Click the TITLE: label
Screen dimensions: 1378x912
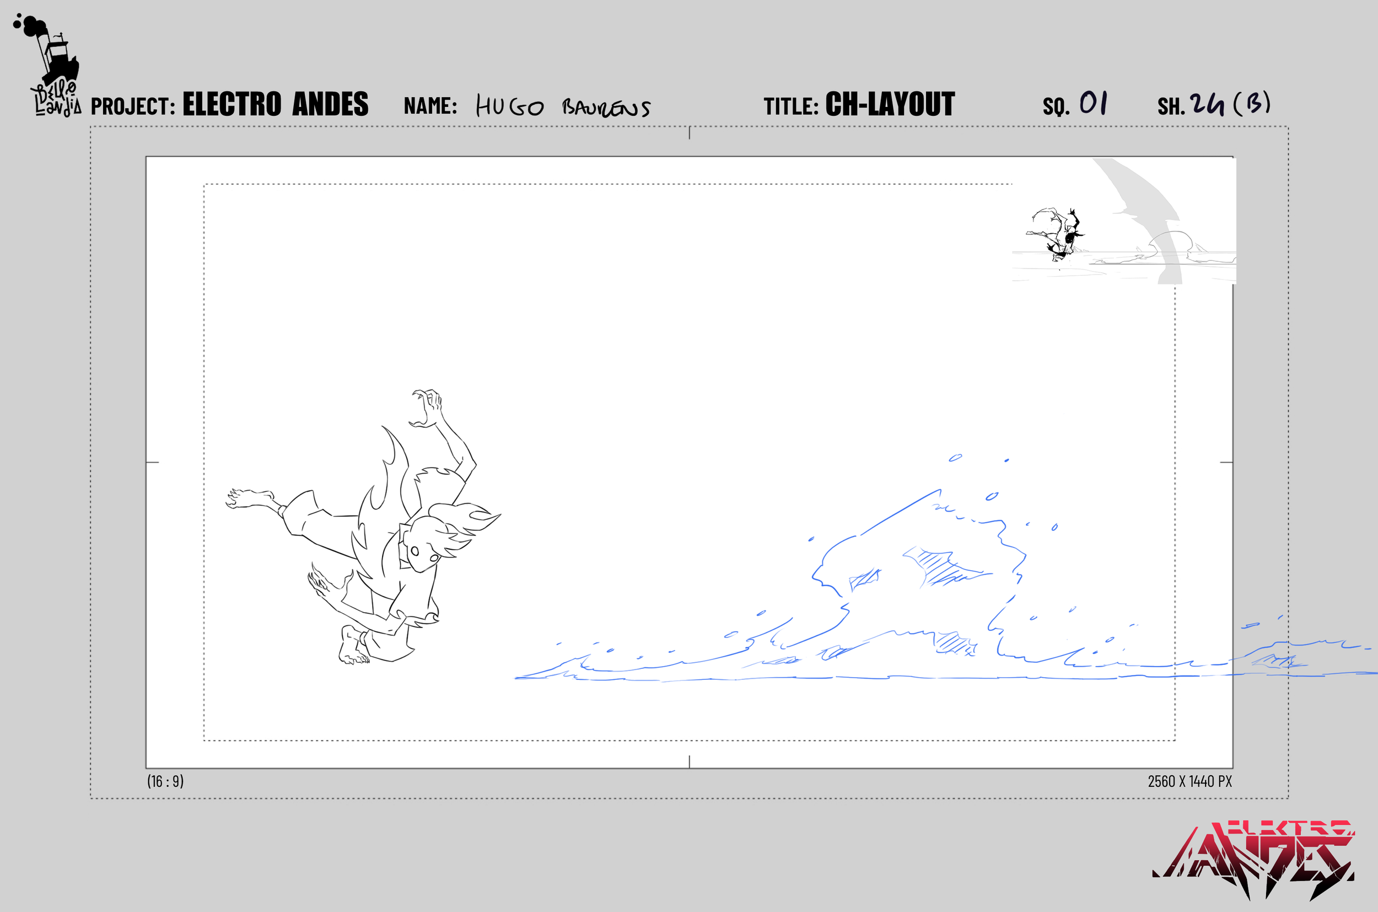[x=791, y=106]
